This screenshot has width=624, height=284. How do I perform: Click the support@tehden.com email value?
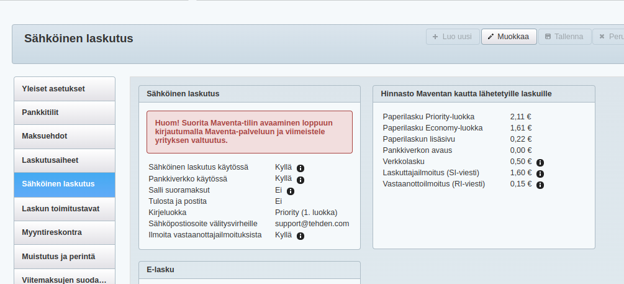[312, 224]
